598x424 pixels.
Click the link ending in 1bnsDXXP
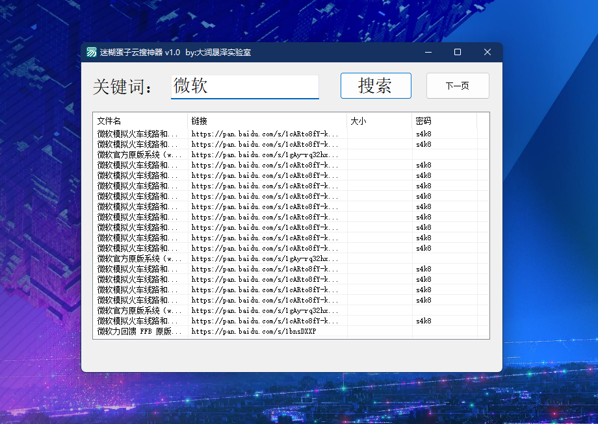(x=253, y=331)
